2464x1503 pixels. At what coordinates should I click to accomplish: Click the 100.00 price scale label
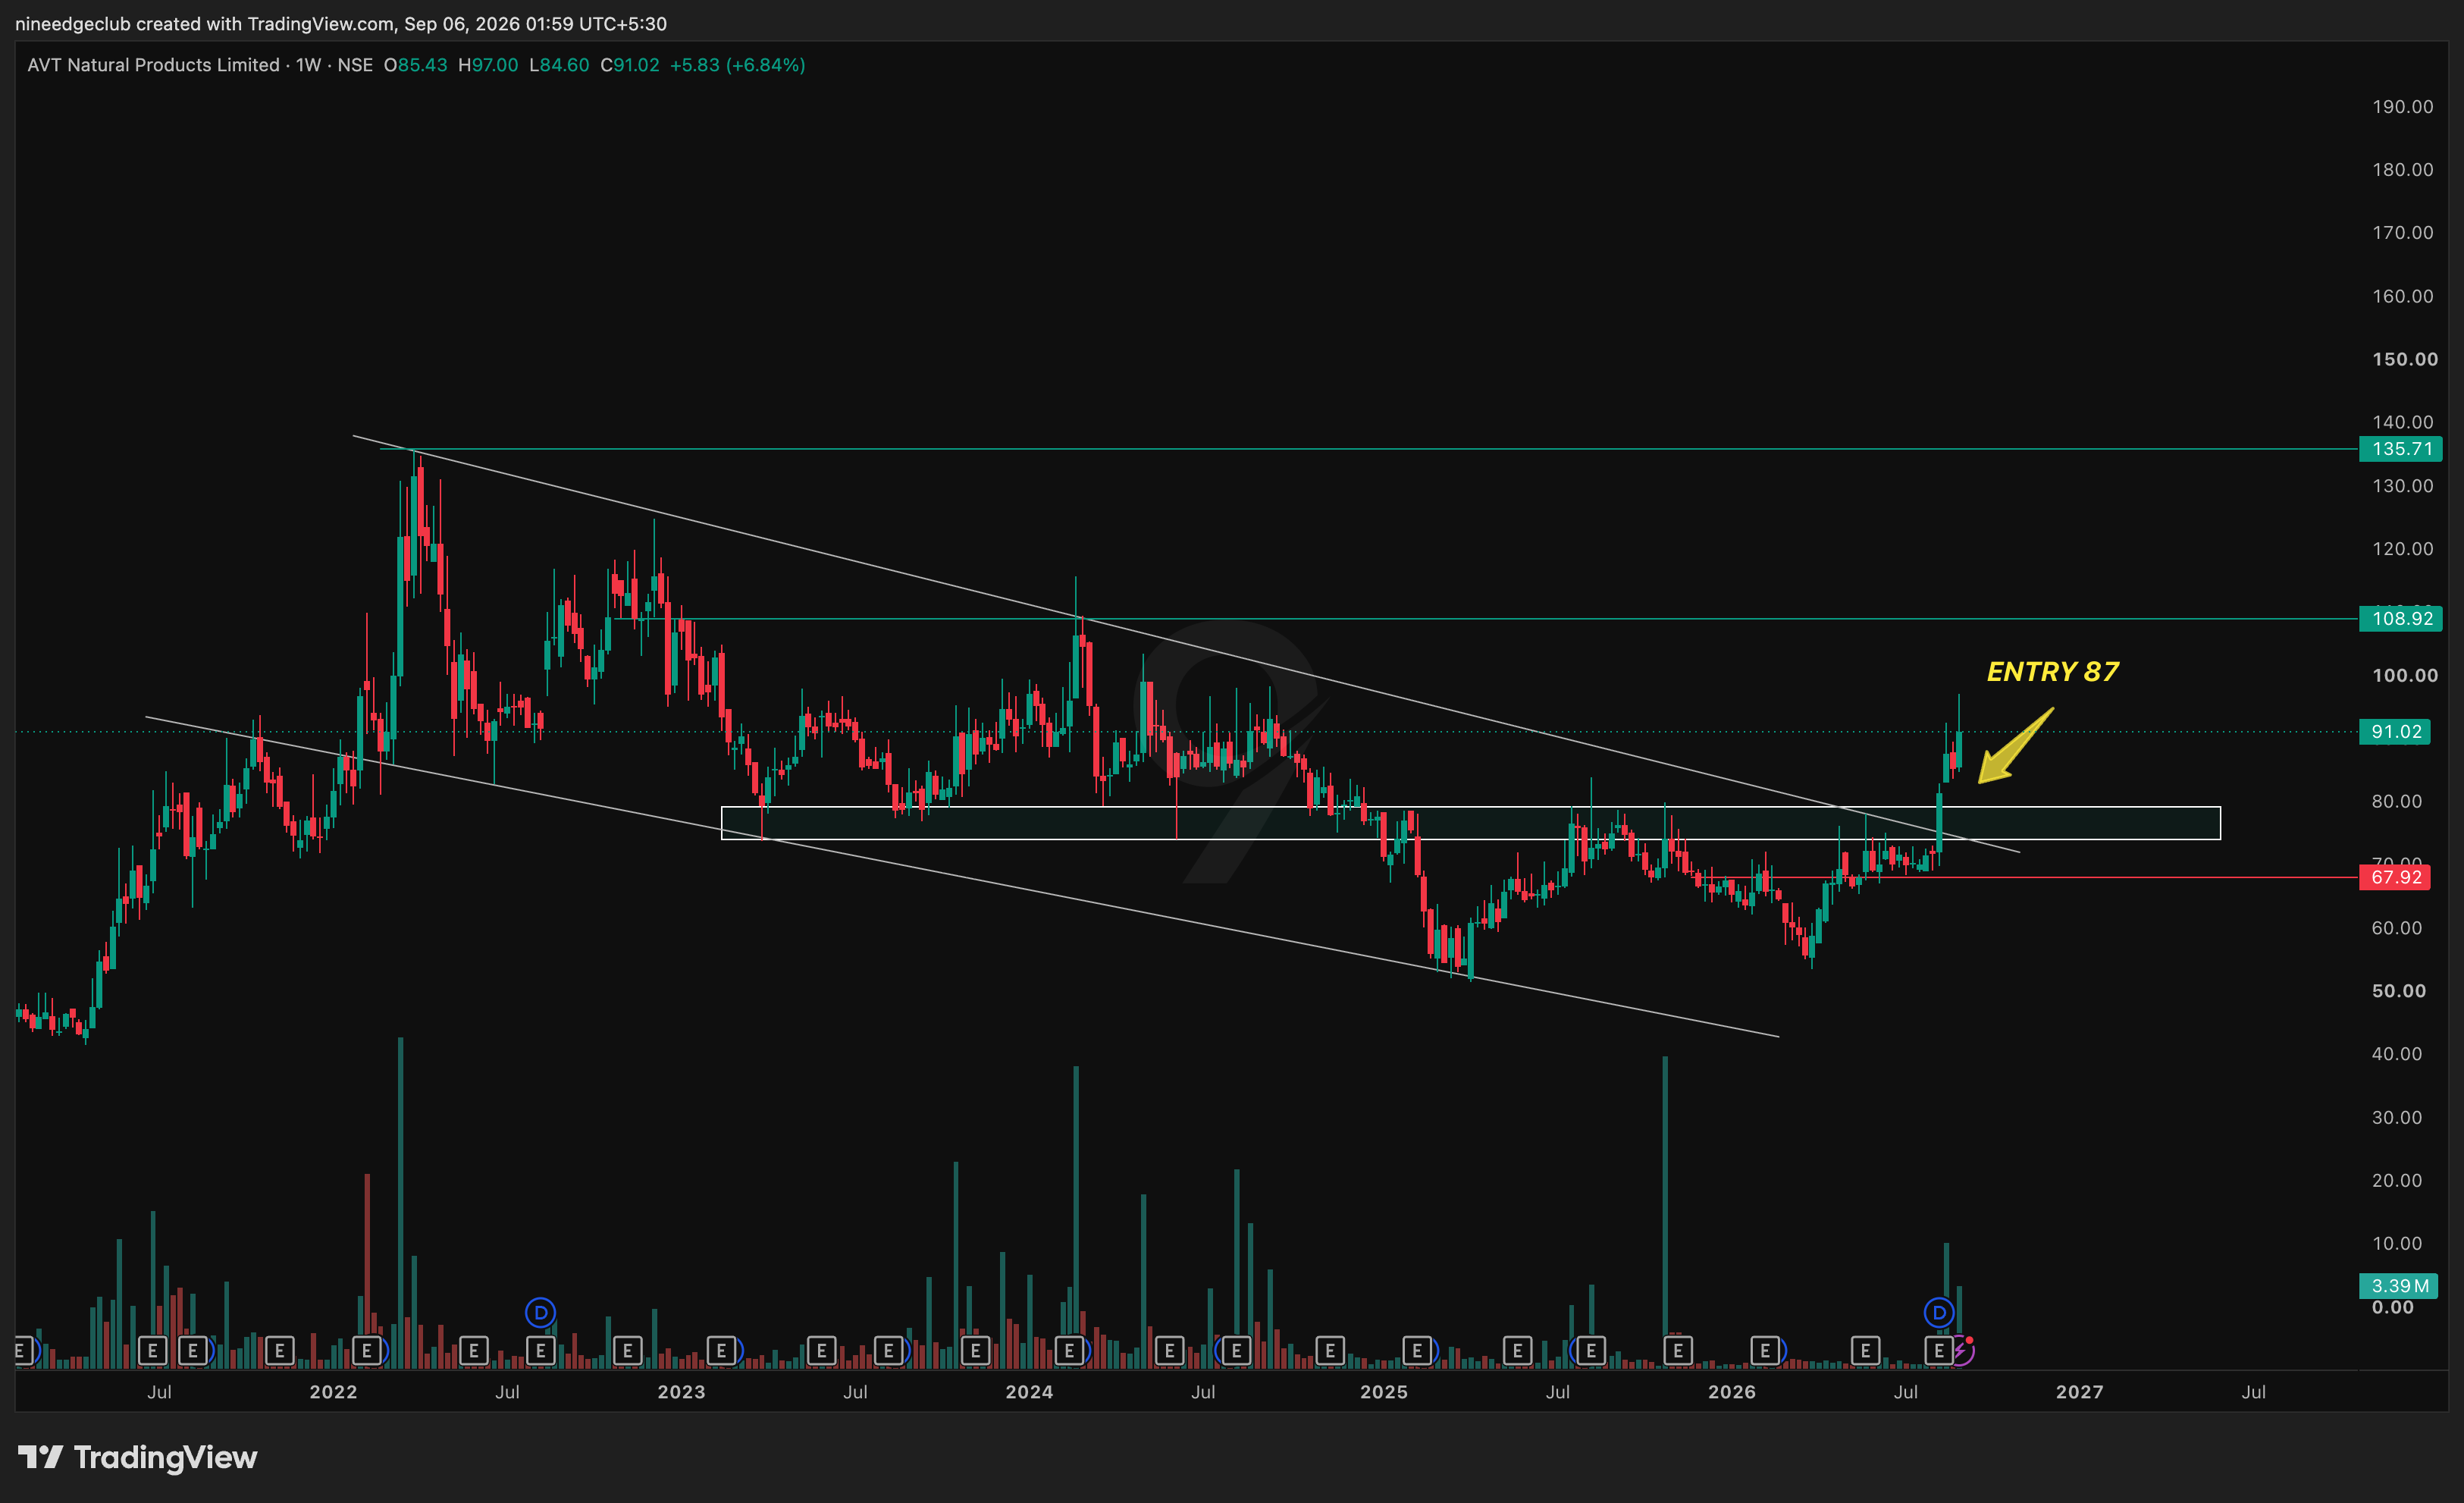coord(2405,675)
